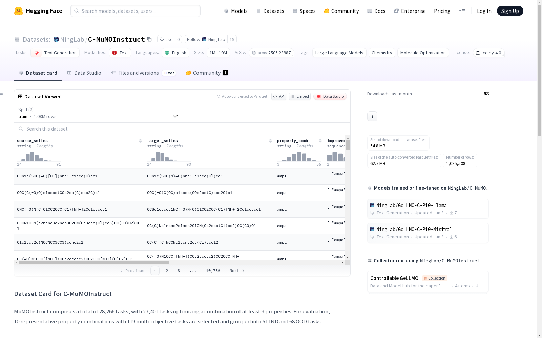Switch to the Dataset card tab
The width and height of the screenshot is (542, 338).
(x=38, y=73)
